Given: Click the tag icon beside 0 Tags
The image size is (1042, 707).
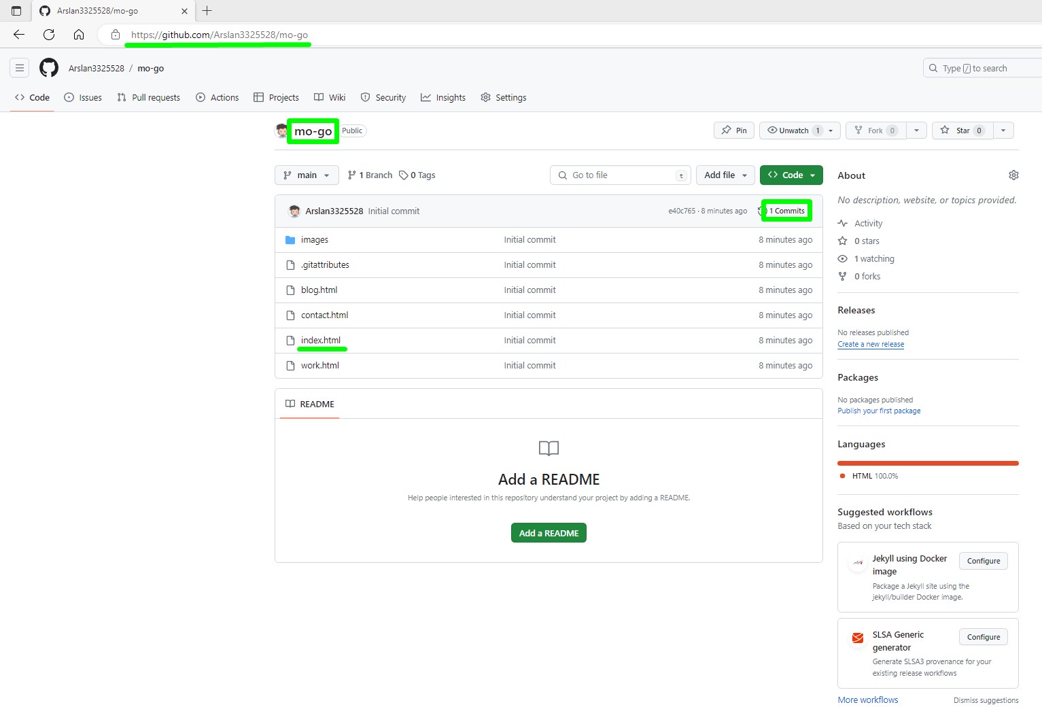Looking at the screenshot, I should pyautogui.click(x=403, y=175).
